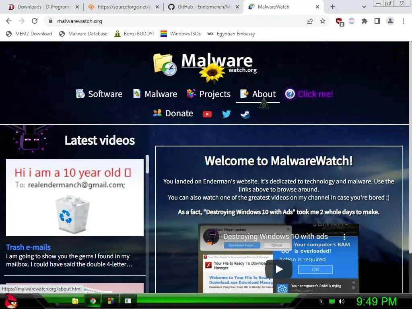Click the channel avatar on the embedded video
This screenshot has height=309, width=412.
click(x=211, y=237)
